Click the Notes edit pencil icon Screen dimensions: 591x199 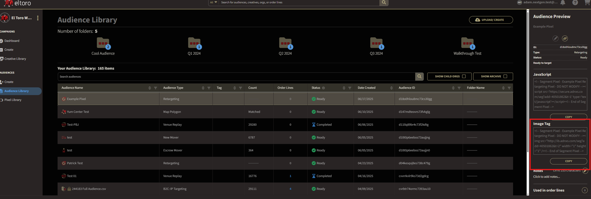(585, 171)
